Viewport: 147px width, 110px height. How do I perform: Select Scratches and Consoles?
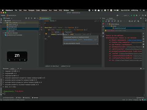point(13,35)
